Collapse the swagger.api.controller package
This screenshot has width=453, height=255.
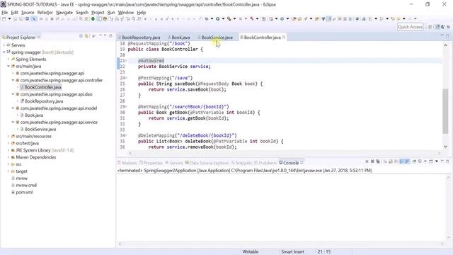[x=13, y=80]
